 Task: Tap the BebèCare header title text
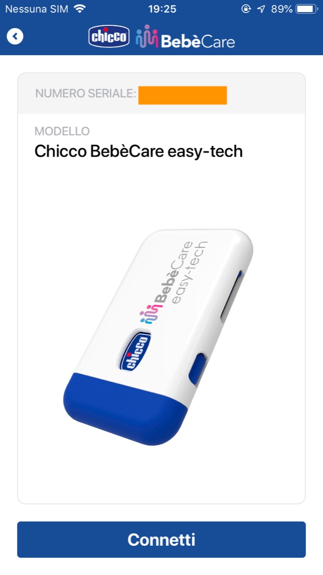[x=198, y=41]
